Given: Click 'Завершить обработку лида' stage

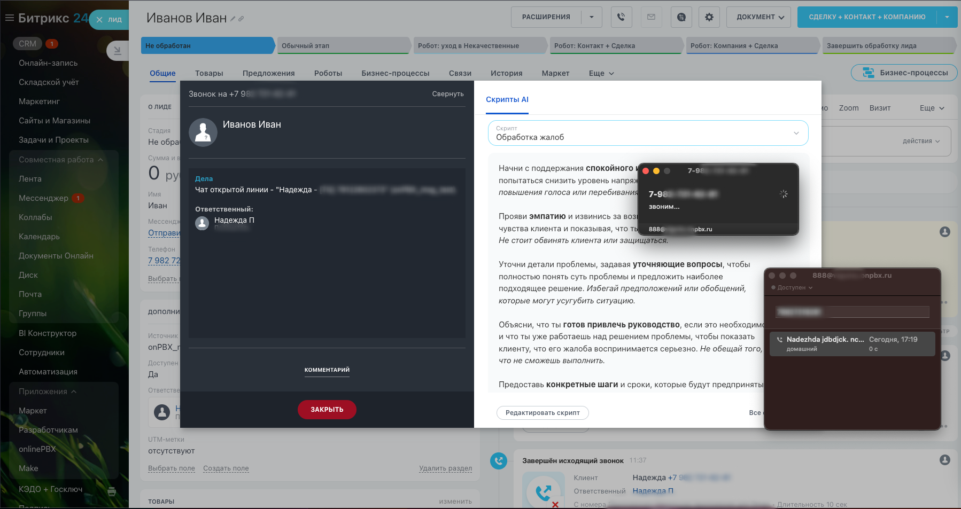Looking at the screenshot, I should (889, 45).
